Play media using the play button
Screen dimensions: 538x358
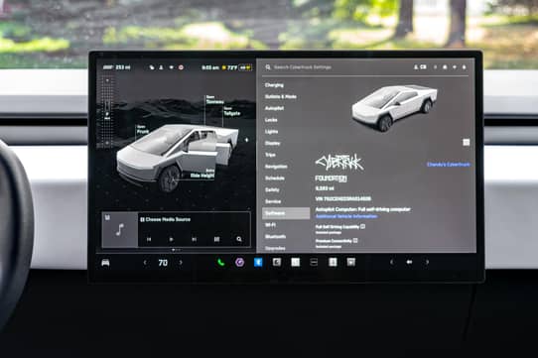coord(171,239)
